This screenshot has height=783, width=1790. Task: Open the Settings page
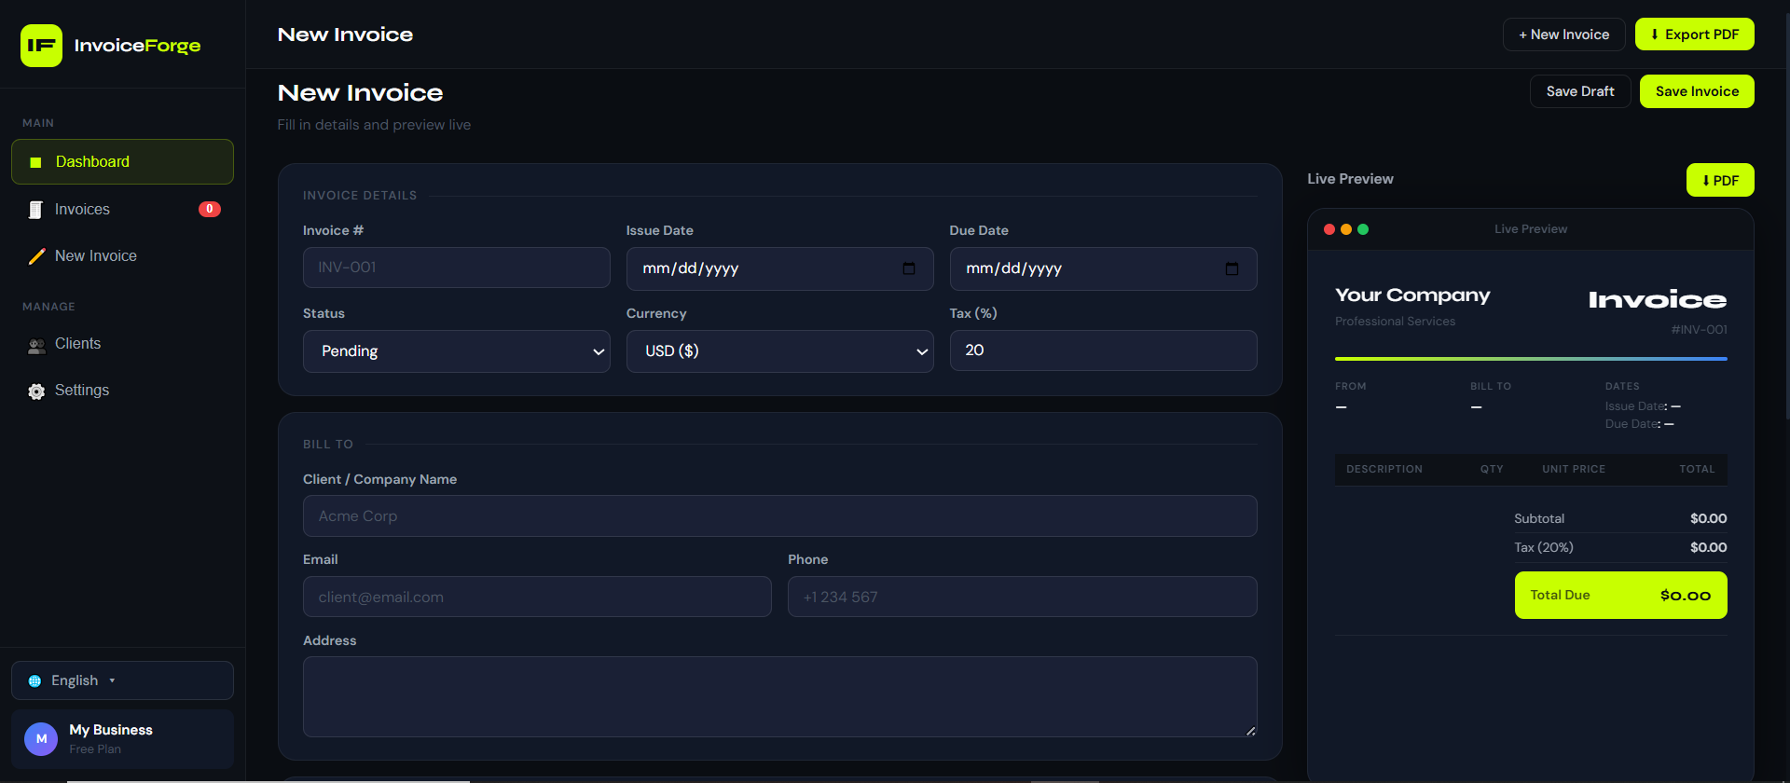(122, 391)
